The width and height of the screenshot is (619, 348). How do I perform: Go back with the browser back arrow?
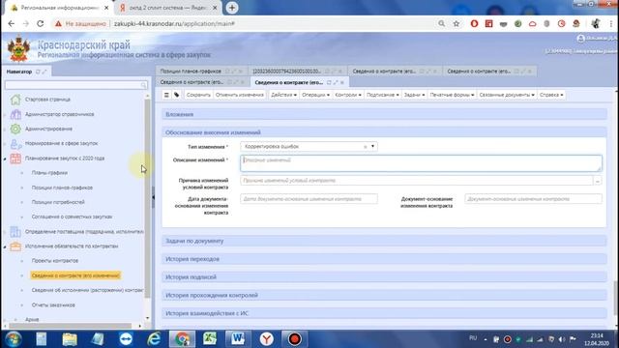(11, 23)
